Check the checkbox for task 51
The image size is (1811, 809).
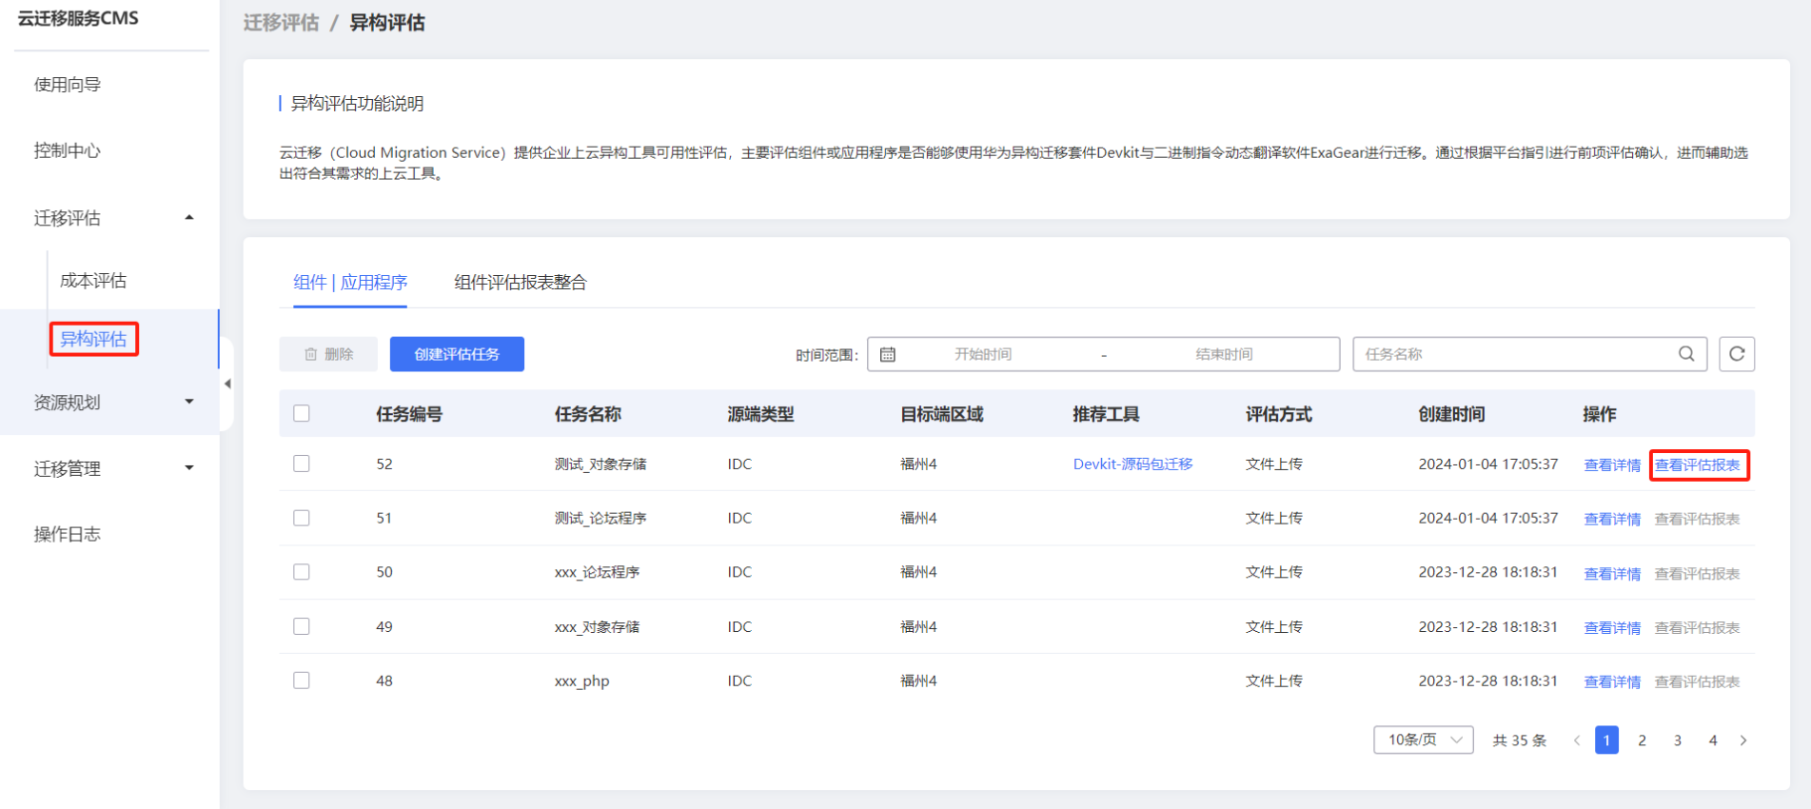302,518
